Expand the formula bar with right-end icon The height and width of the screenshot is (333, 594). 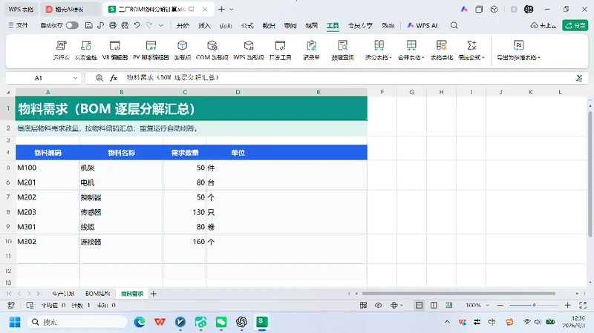pos(579,78)
